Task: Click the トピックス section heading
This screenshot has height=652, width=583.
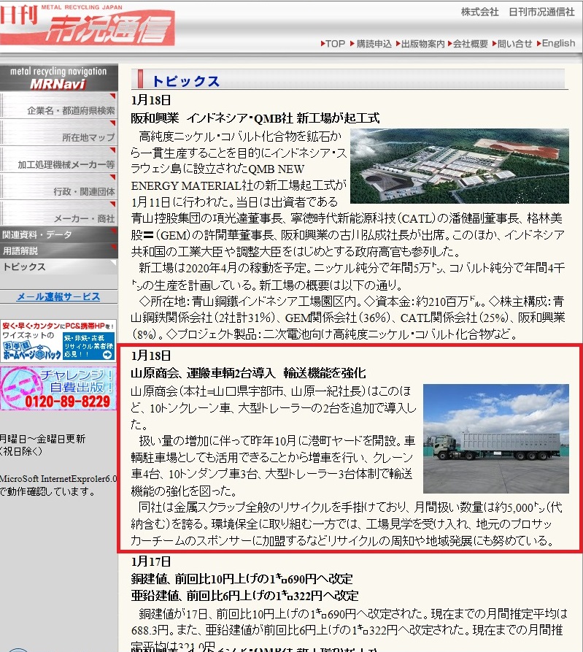Action: [x=186, y=81]
